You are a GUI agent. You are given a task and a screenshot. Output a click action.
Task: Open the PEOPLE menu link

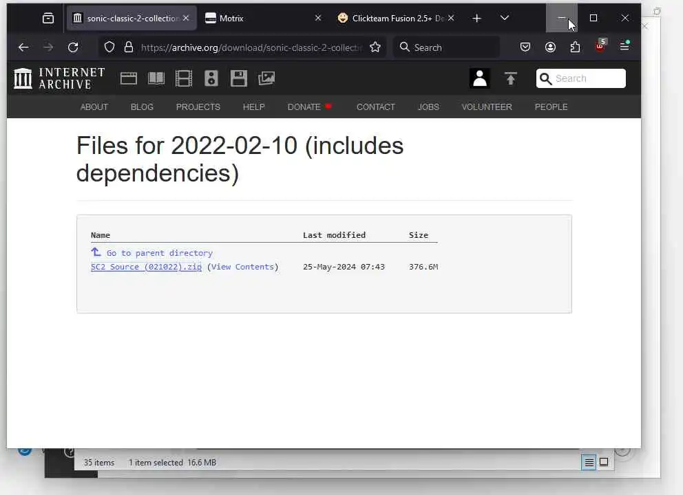(551, 107)
